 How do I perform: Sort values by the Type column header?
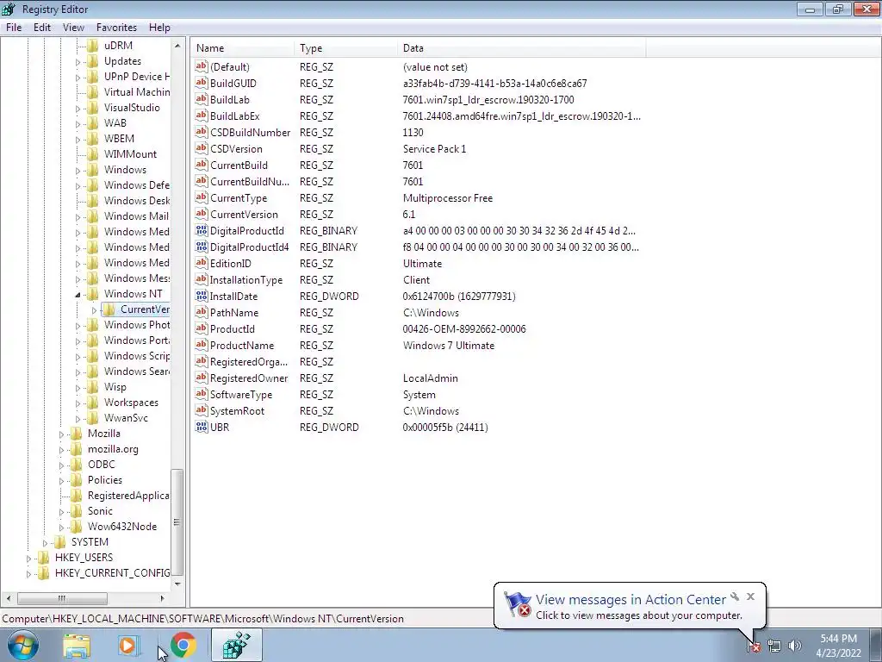pos(345,48)
